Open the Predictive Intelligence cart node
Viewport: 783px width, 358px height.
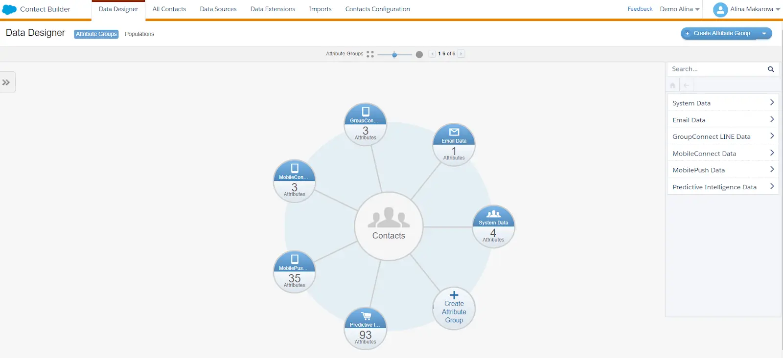(x=365, y=329)
